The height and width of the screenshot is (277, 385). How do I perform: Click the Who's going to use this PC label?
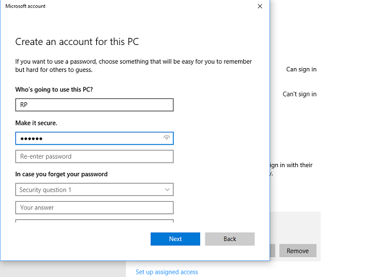point(54,89)
